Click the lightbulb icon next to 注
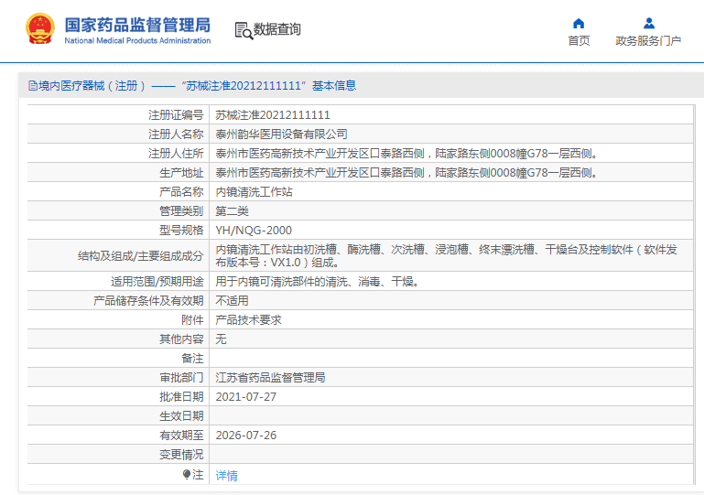This screenshot has width=704, height=495. 187,474
